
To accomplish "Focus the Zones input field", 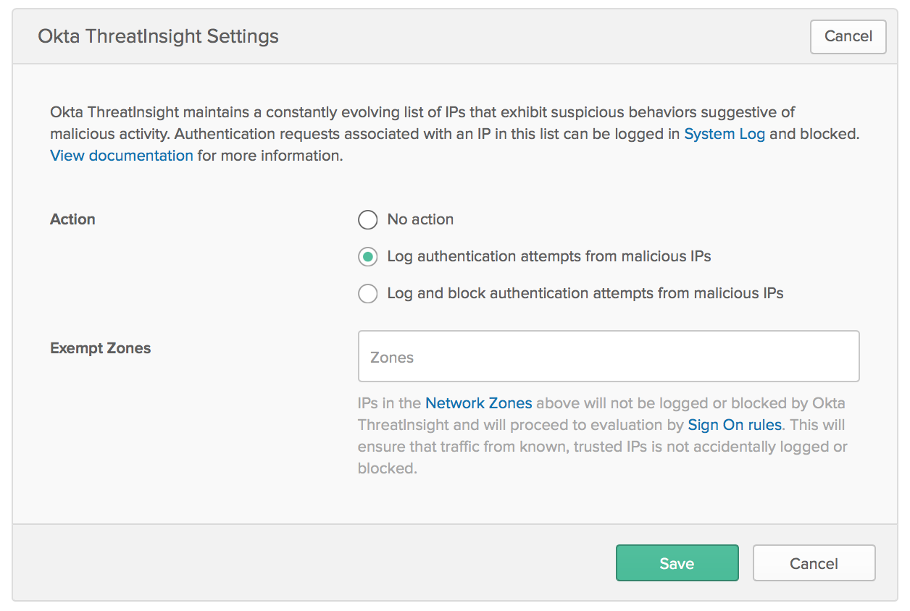I will point(608,357).
